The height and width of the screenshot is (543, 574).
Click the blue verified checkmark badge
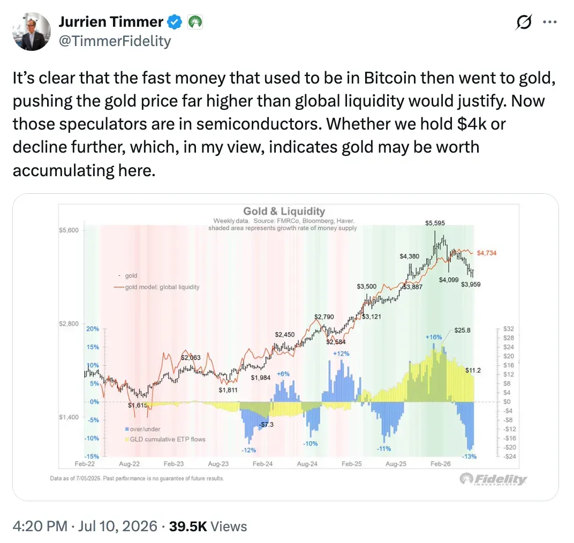click(x=175, y=22)
